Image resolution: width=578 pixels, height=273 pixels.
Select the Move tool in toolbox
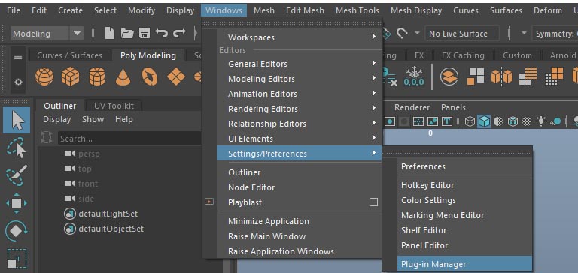17,203
